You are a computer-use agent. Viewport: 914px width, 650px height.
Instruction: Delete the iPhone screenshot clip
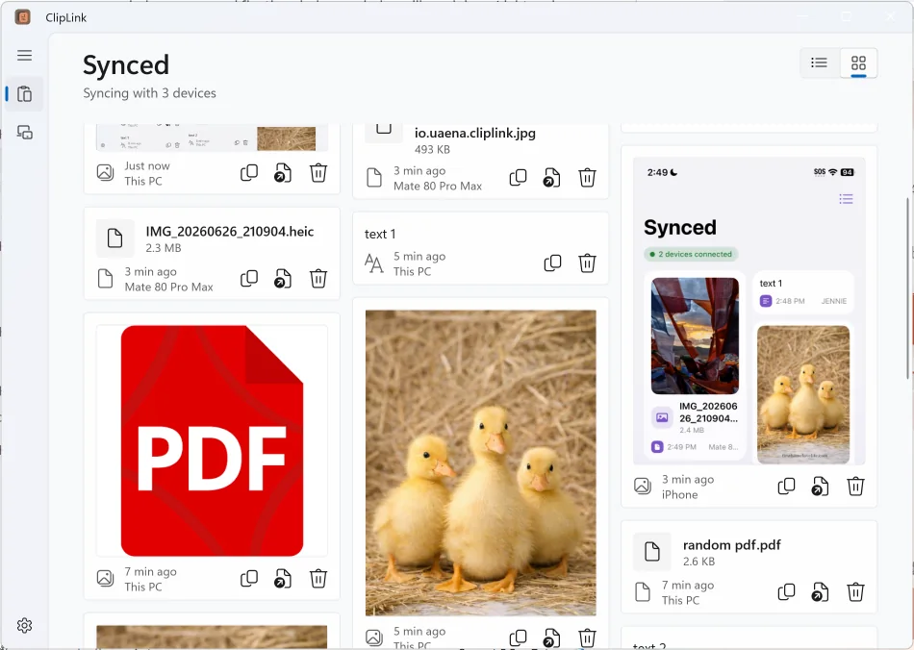(x=855, y=487)
